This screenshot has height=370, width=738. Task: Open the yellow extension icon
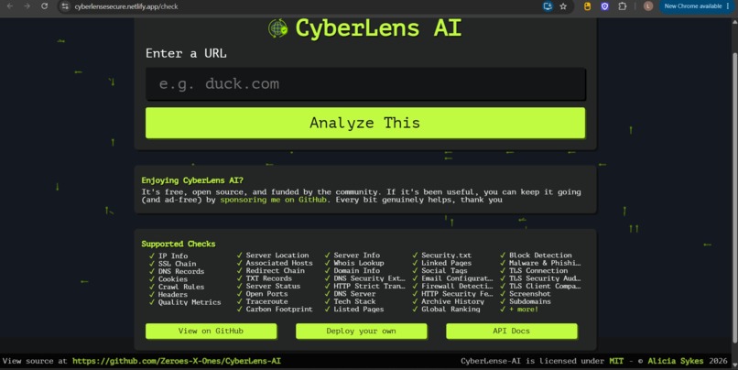tap(587, 6)
